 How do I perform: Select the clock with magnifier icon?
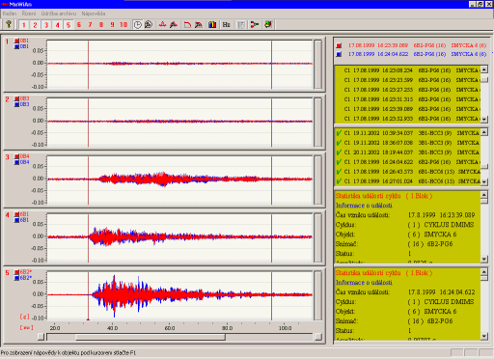(149, 25)
